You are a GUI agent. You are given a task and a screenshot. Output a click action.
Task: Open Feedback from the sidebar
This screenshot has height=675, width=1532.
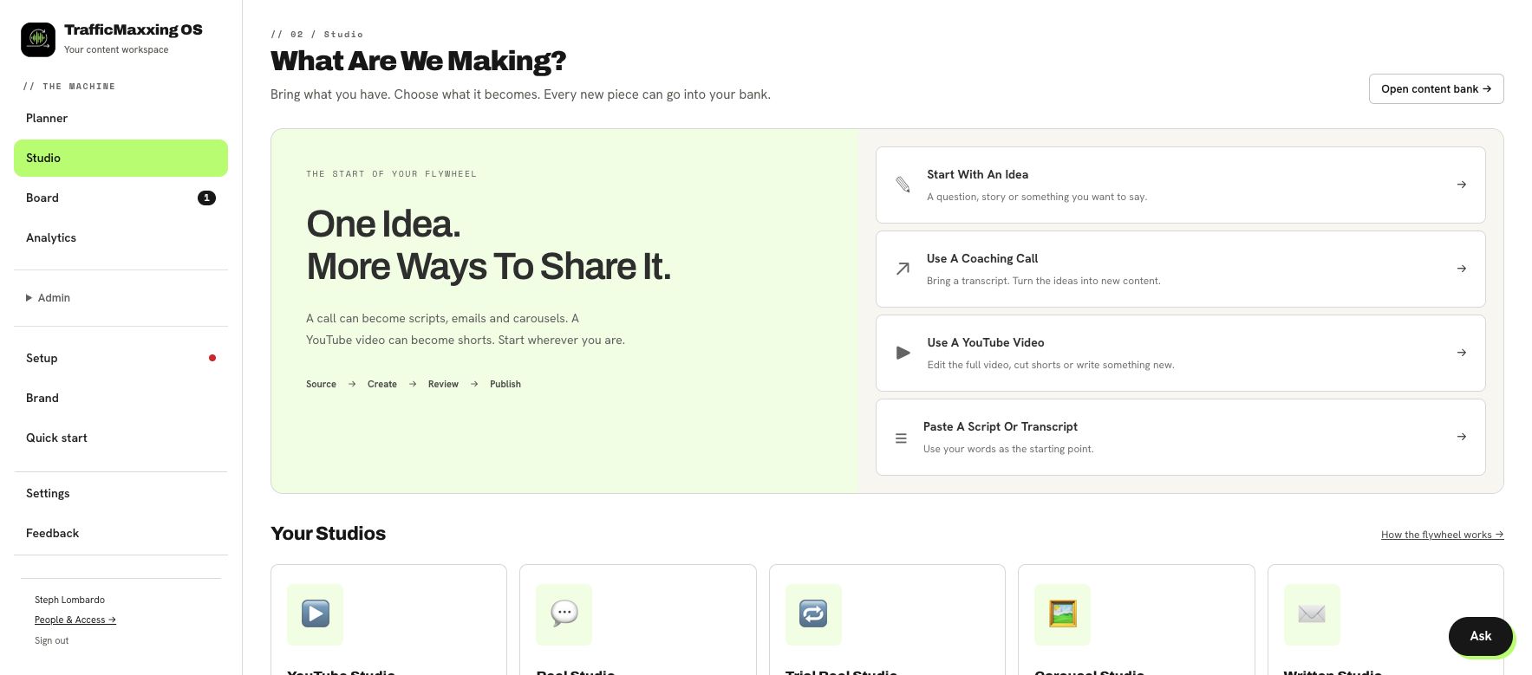click(121, 533)
